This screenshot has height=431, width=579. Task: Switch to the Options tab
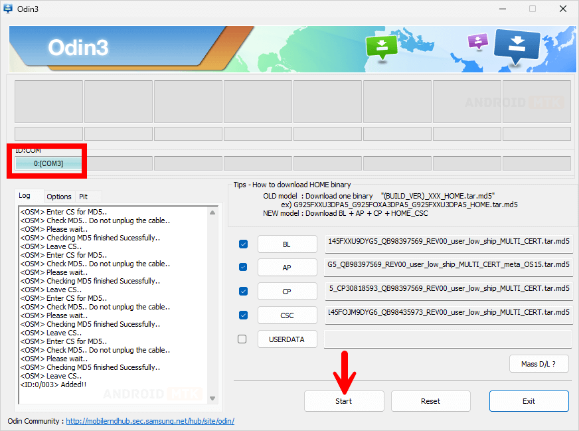pos(59,197)
